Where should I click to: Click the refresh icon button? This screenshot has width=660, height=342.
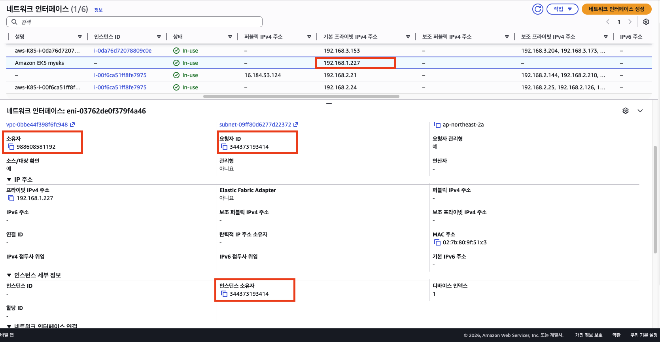[537, 9]
